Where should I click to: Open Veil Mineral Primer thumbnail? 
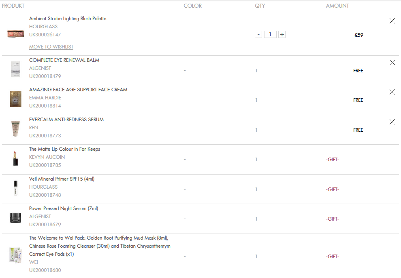click(16, 188)
